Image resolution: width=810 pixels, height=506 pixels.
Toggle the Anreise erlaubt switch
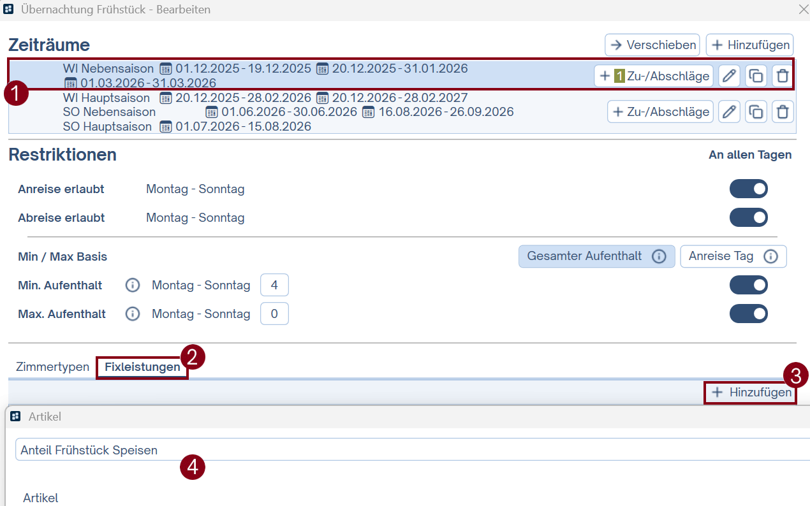click(x=749, y=189)
